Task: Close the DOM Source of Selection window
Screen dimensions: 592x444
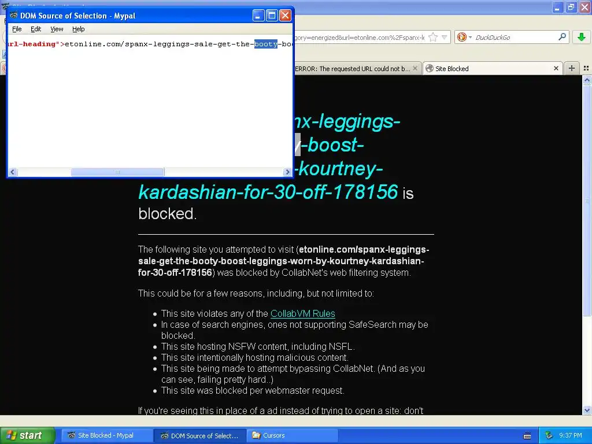Action: coord(285,16)
